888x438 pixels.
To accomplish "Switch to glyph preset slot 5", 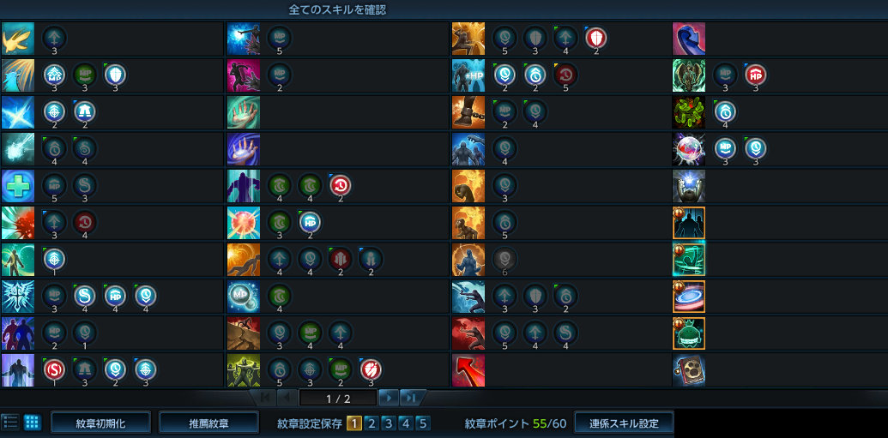I will [x=422, y=423].
